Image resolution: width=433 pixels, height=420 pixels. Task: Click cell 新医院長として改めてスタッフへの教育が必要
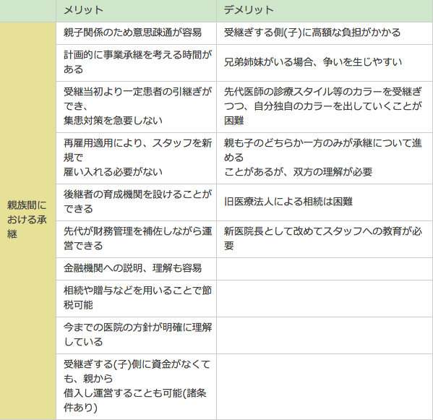[325, 239]
